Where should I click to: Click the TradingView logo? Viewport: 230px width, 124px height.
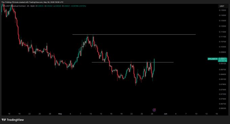click(x=13, y=120)
